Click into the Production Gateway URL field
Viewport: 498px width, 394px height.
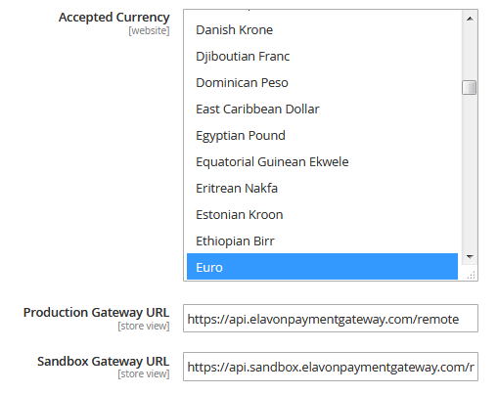(331, 319)
